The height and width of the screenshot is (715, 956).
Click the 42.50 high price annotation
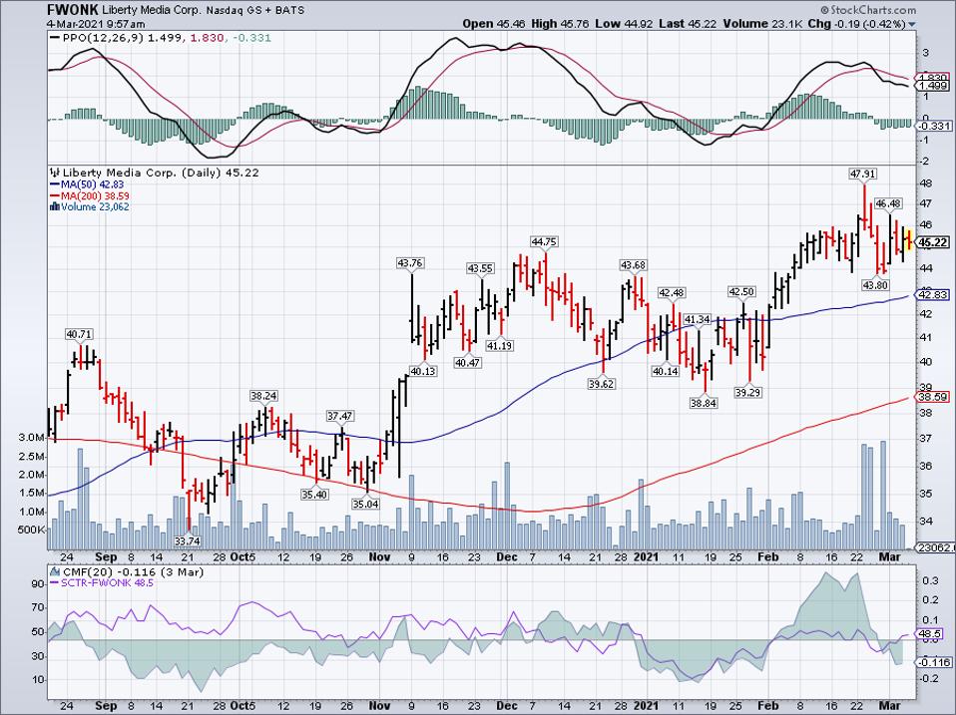[741, 292]
